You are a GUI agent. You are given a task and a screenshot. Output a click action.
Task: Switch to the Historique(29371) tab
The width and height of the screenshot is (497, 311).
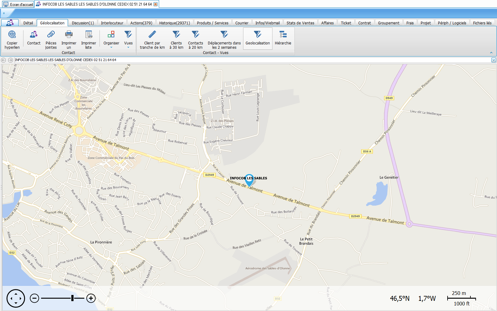(175, 23)
